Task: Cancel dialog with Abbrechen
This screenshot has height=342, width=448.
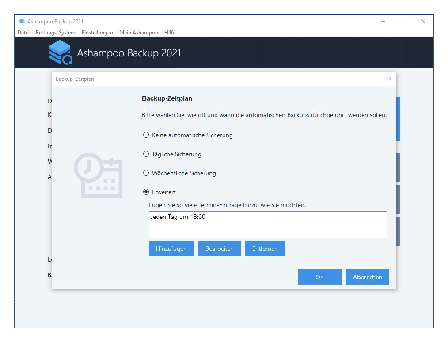Action: (x=368, y=277)
